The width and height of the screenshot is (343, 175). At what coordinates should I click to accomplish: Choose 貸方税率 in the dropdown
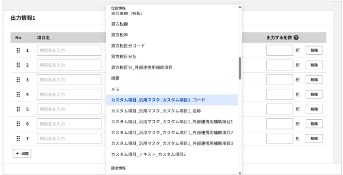(172, 35)
